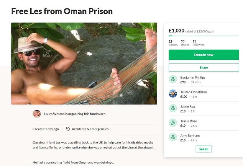Viewport: 243px width, 166px height.
Task: Open the See all donors list
Action: tap(204, 149)
